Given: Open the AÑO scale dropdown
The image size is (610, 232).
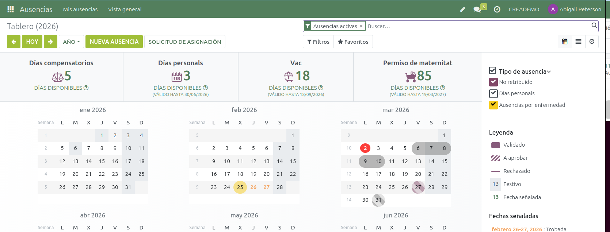Looking at the screenshot, I should [x=71, y=42].
